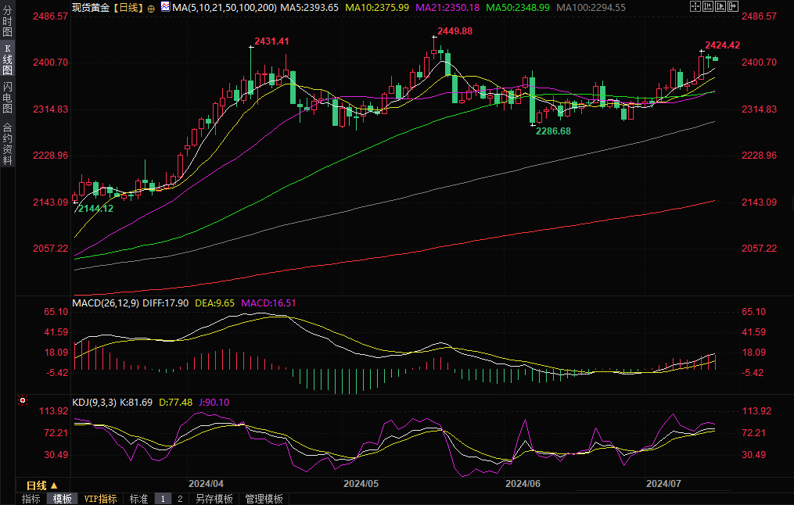
Task: Open the VIP指标 tab
Action: click(100, 499)
